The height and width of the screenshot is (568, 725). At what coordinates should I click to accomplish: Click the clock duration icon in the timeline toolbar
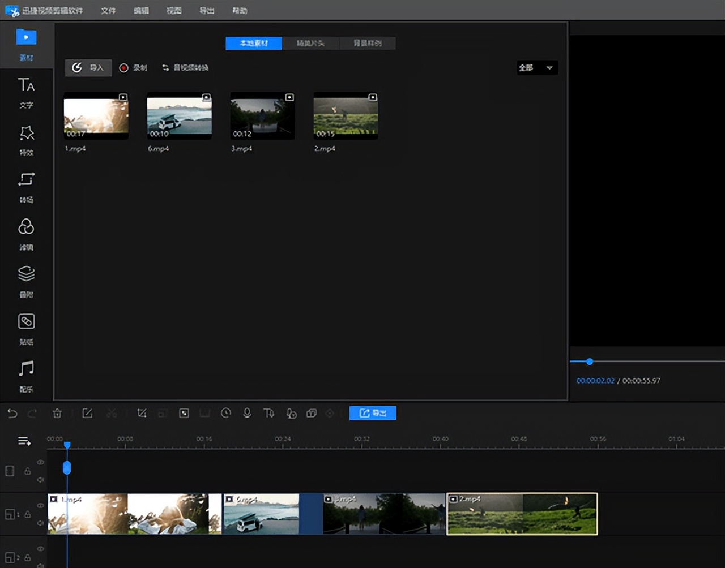click(226, 414)
